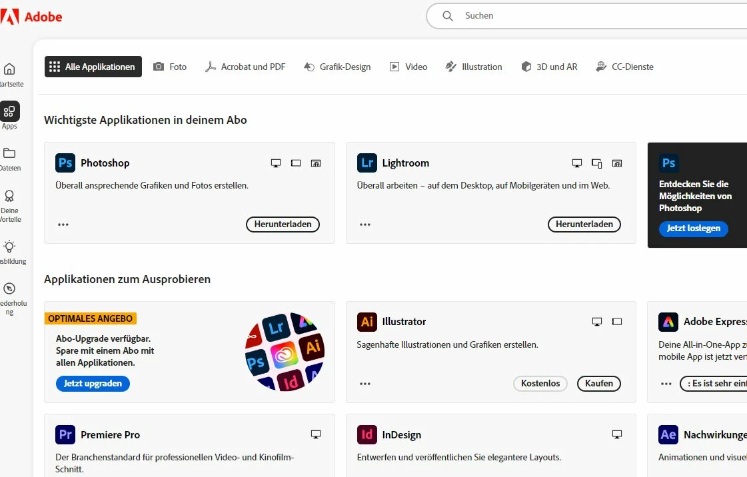Click the Illustrator Ai app icon

coord(367,322)
